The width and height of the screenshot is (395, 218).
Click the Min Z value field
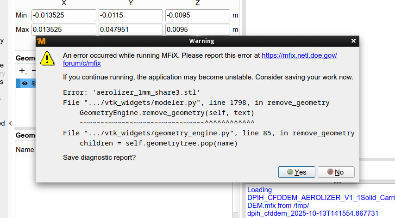(x=197, y=15)
